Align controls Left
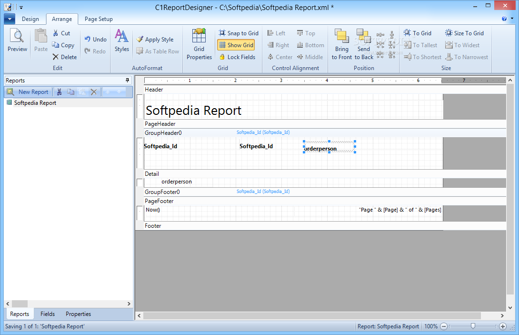519x335 pixels. (x=276, y=33)
